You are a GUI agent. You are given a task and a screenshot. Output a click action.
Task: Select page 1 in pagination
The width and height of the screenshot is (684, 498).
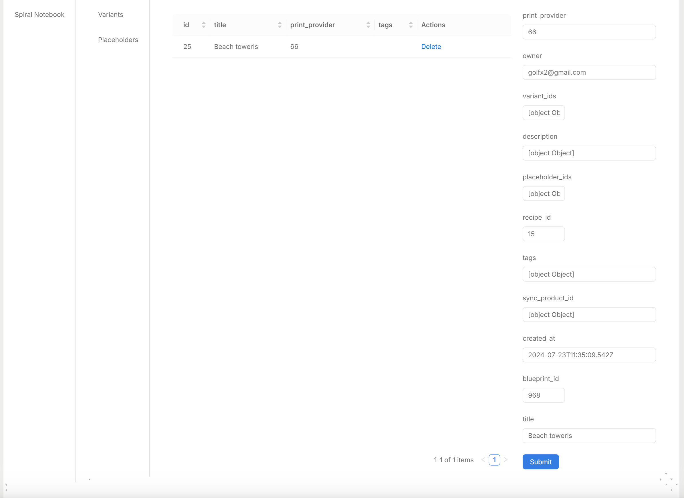[494, 460]
